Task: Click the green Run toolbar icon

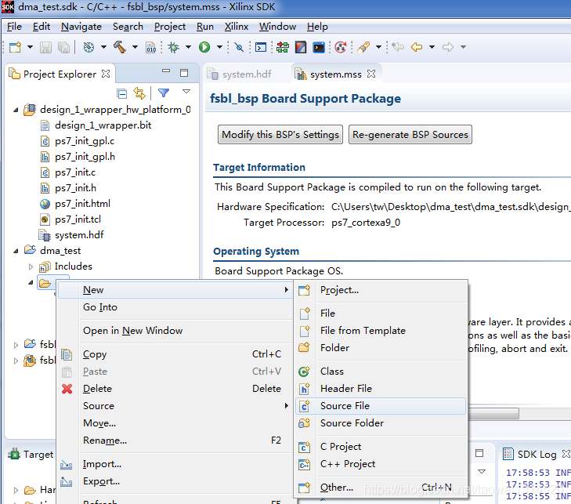Action: pyautogui.click(x=204, y=47)
